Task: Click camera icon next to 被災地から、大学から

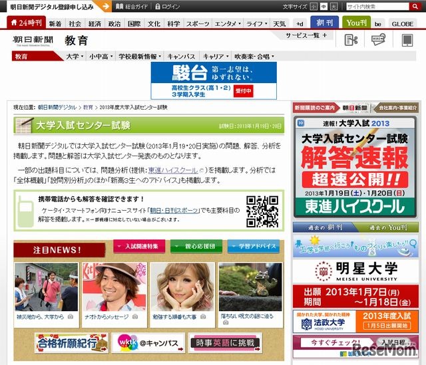Action: [71, 316]
